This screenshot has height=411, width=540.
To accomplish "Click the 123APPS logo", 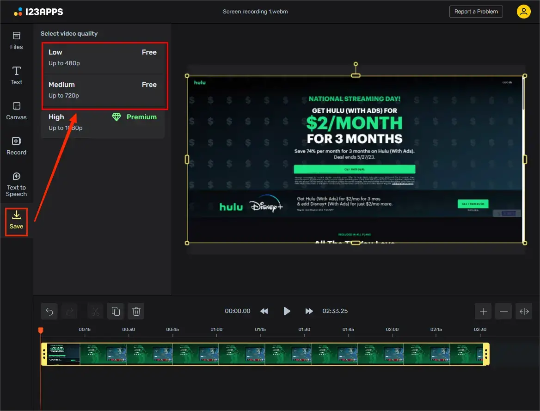I will (x=38, y=12).
